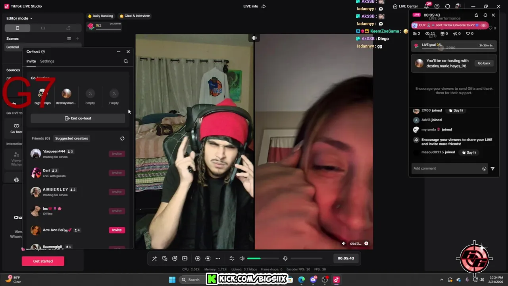The width and height of the screenshot is (508, 286).
Task: Open the emoji picker in comment box
Action: pyautogui.click(x=484, y=168)
